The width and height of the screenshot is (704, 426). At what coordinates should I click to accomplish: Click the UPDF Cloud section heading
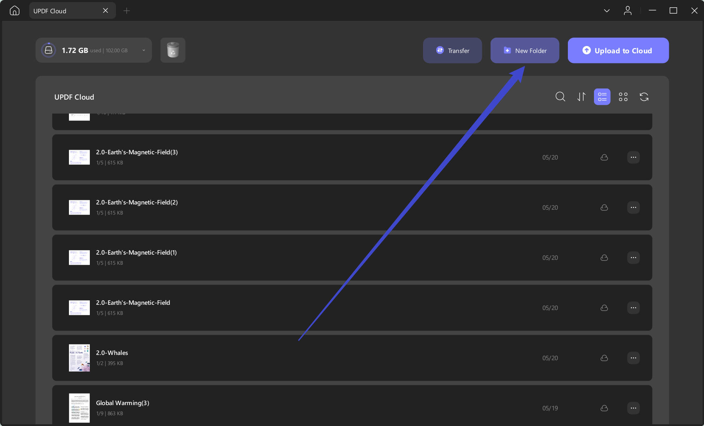point(74,97)
